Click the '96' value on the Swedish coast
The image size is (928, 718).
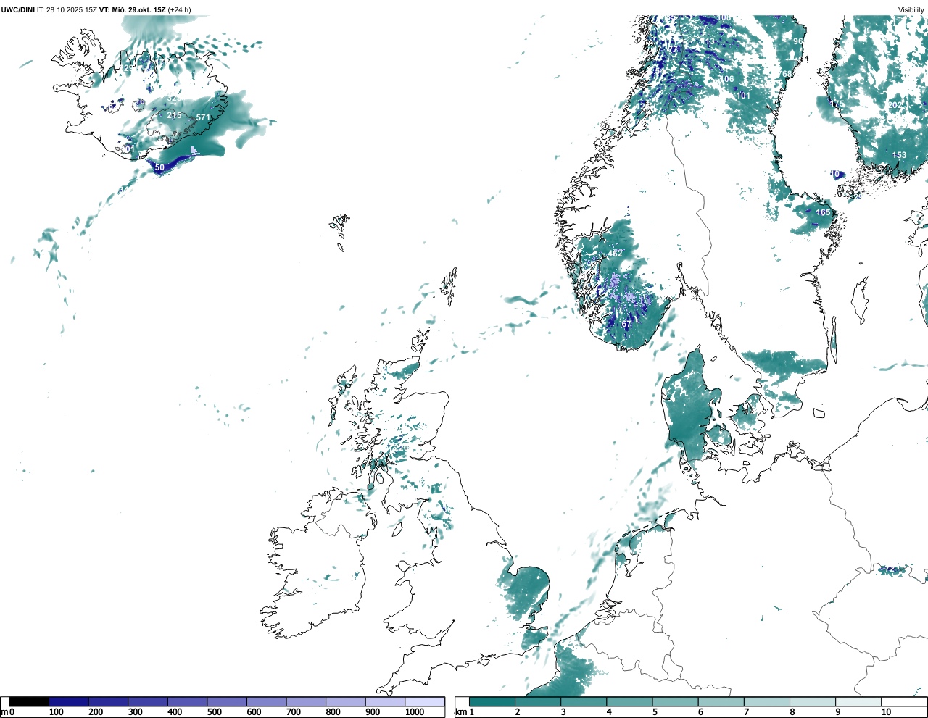pos(798,41)
